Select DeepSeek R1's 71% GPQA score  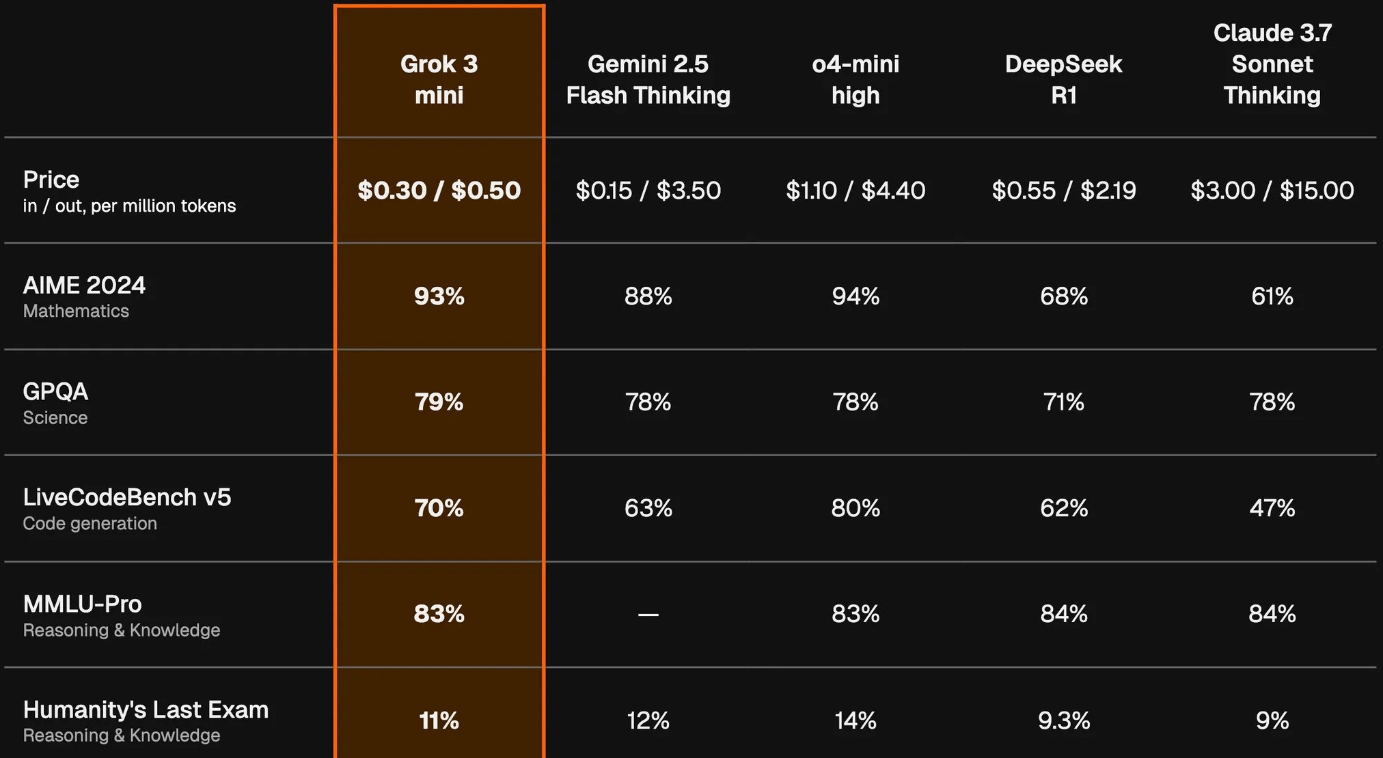[x=1063, y=402]
